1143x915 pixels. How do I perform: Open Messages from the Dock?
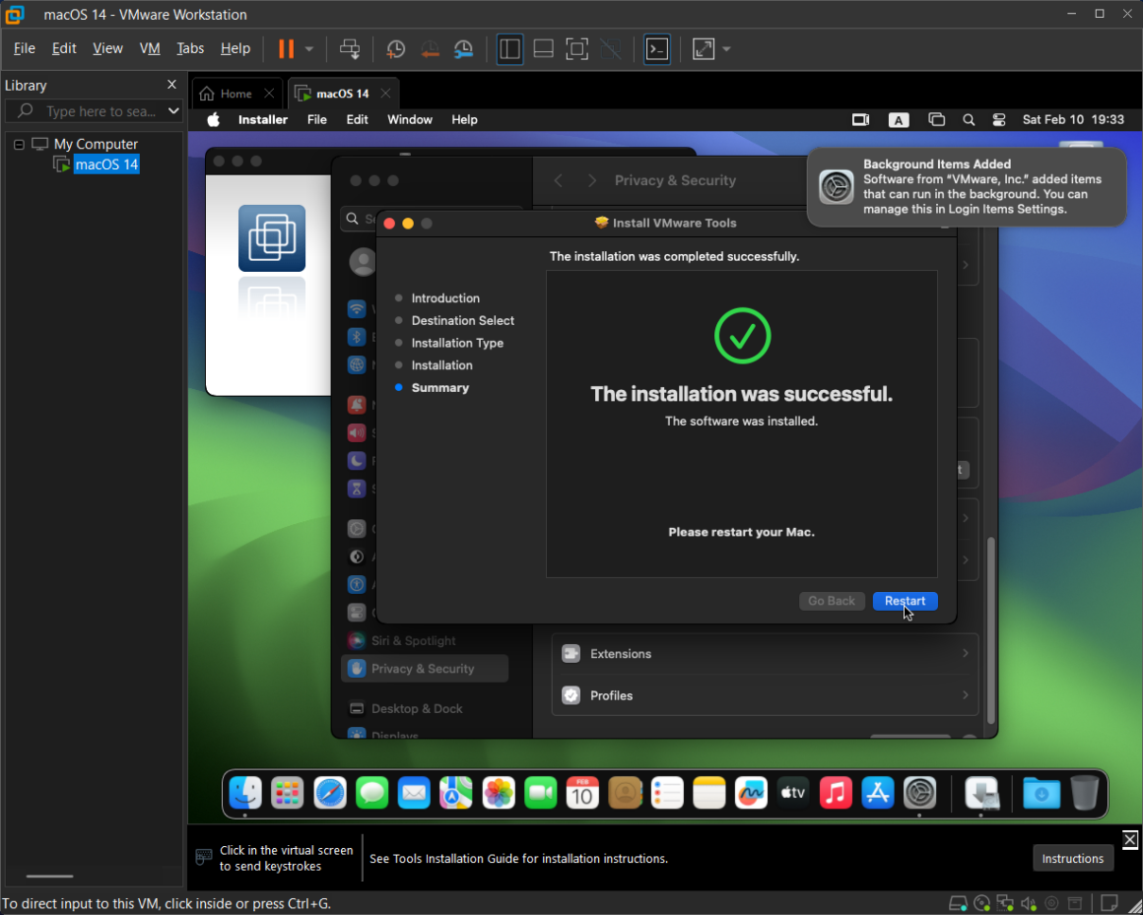(x=371, y=793)
